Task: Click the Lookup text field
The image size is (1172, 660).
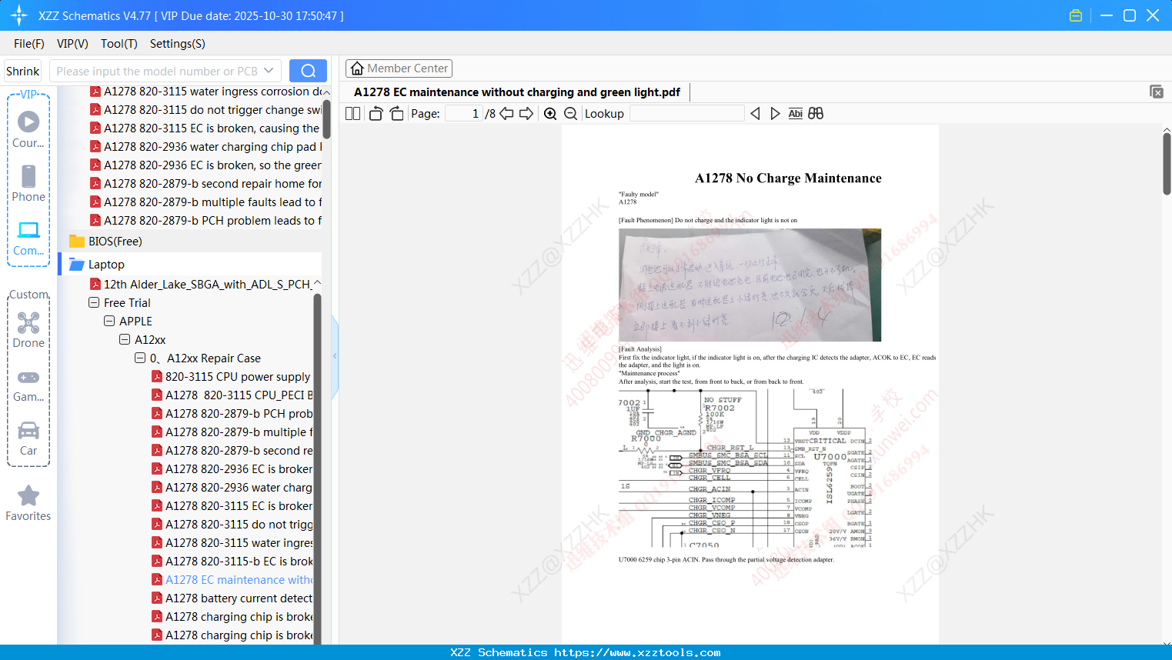Action: [x=687, y=114]
